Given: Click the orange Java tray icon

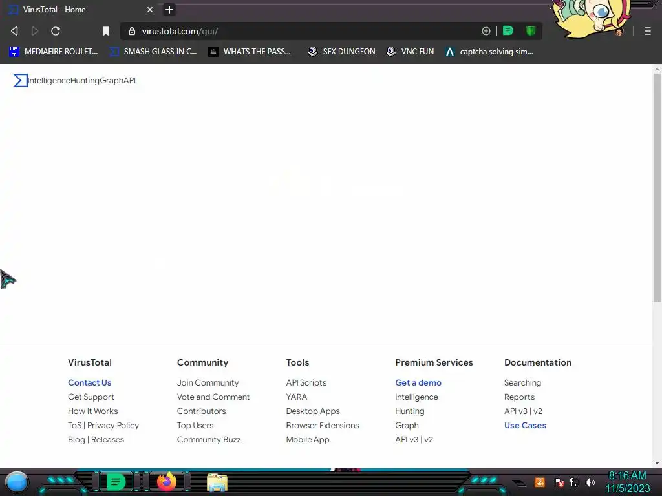Looking at the screenshot, I should (x=540, y=482).
